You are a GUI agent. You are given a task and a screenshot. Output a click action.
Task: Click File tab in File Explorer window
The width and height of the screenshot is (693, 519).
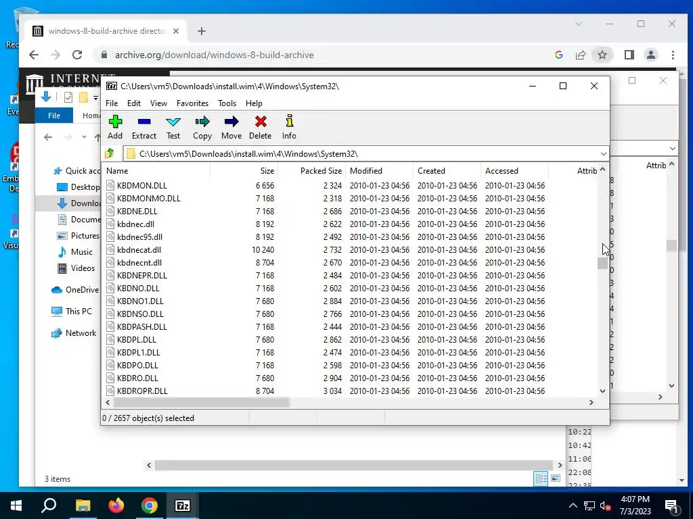click(54, 115)
